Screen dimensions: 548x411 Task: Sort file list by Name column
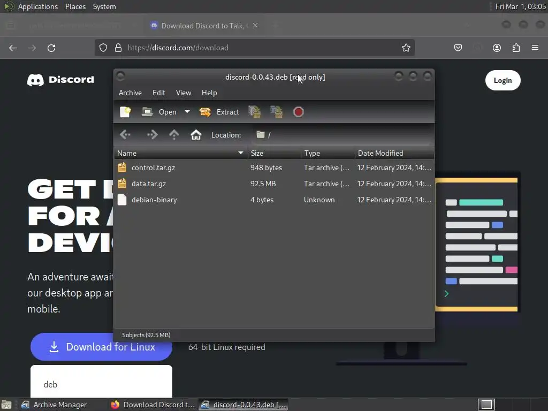180,153
